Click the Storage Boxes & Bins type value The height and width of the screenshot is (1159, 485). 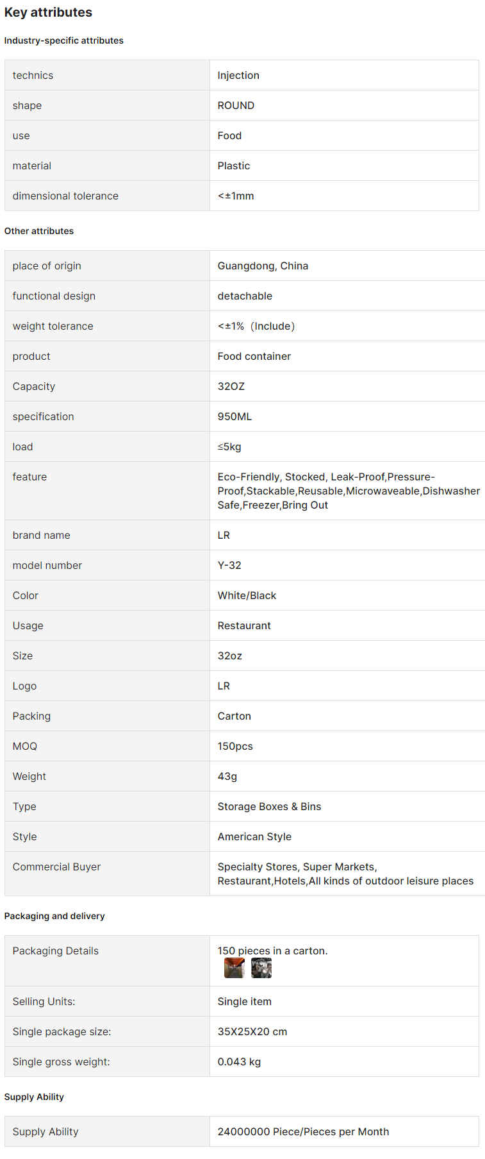pos(269,806)
